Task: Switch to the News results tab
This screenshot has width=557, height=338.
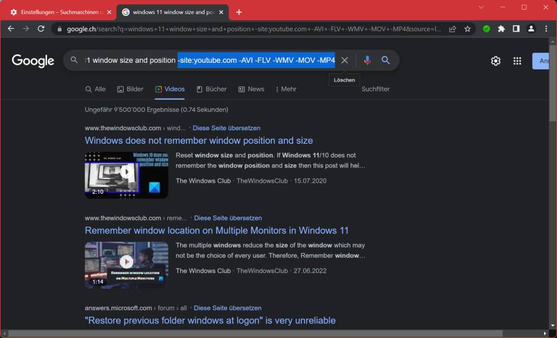Action: (251, 89)
